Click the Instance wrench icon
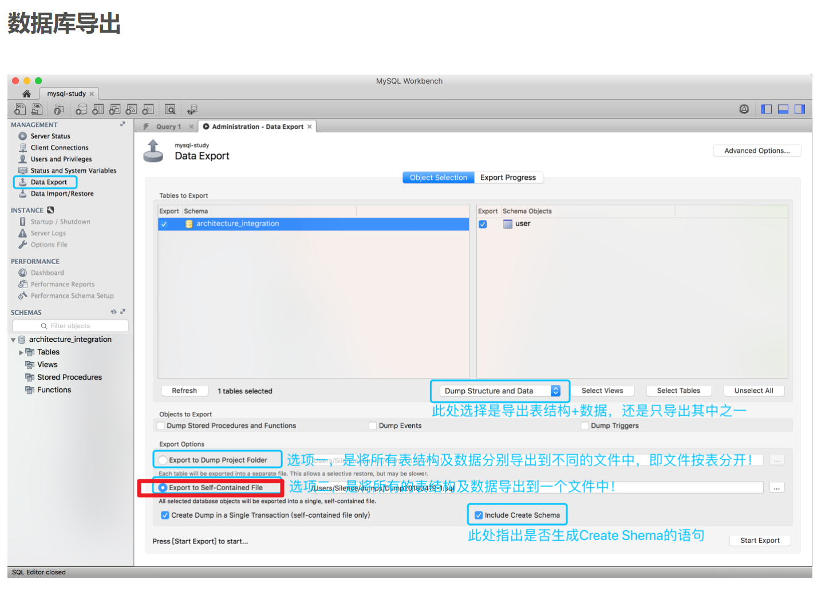 coord(50,210)
